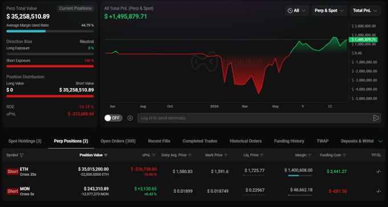Screen dimensions: 388x207
Task: Click the uPnL value $-233,608.04
Action: point(80,114)
